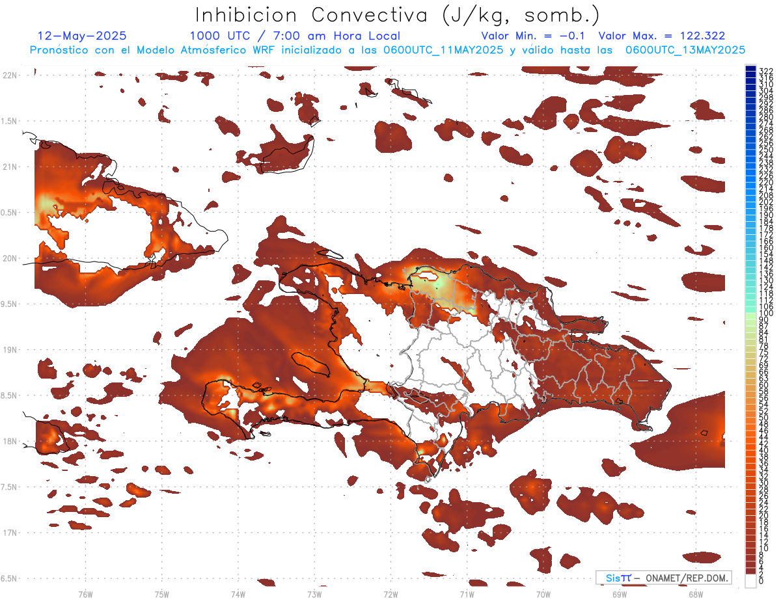Viewport: 781px width, 603px height.
Task: Click the '322' color scale value
Action: coord(765,70)
